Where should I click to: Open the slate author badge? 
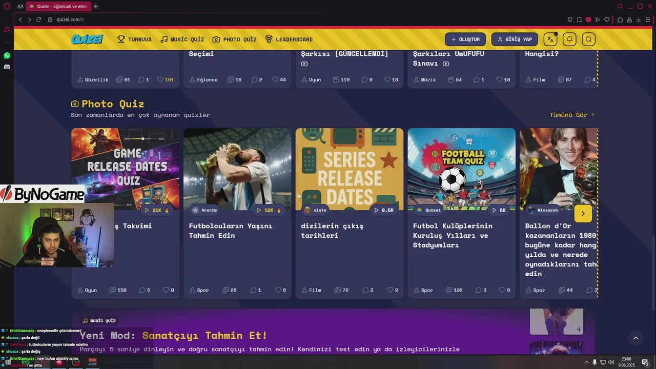pos(315,210)
